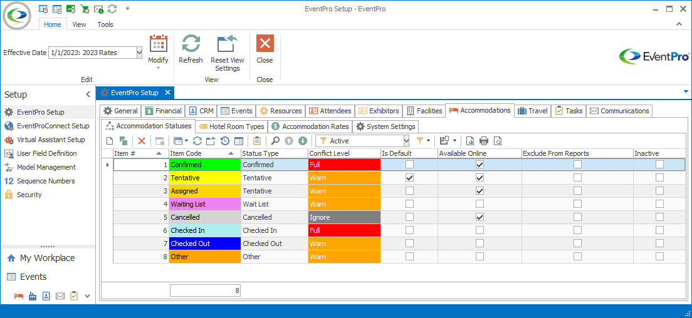Open Security in sidebar

[48, 195]
